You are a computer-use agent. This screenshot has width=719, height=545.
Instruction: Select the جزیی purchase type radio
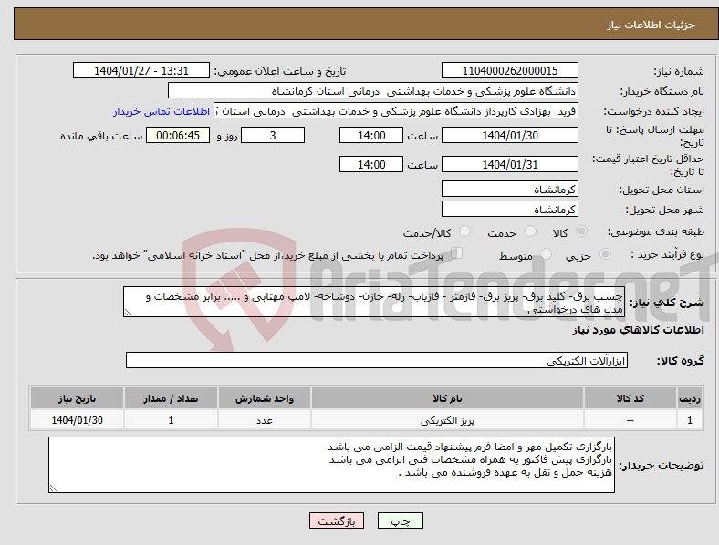tap(605, 254)
